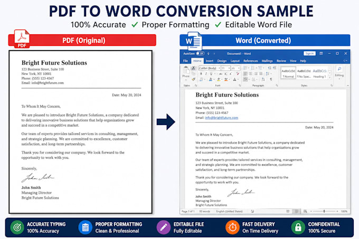Justify text in Paragraph group
Image resolution: width=359 pixels, height=239 pixels.
point(261,74)
